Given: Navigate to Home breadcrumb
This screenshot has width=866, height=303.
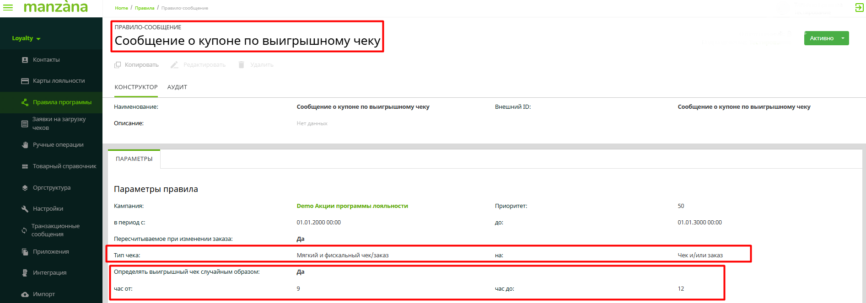Looking at the screenshot, I should coord(121,8).
